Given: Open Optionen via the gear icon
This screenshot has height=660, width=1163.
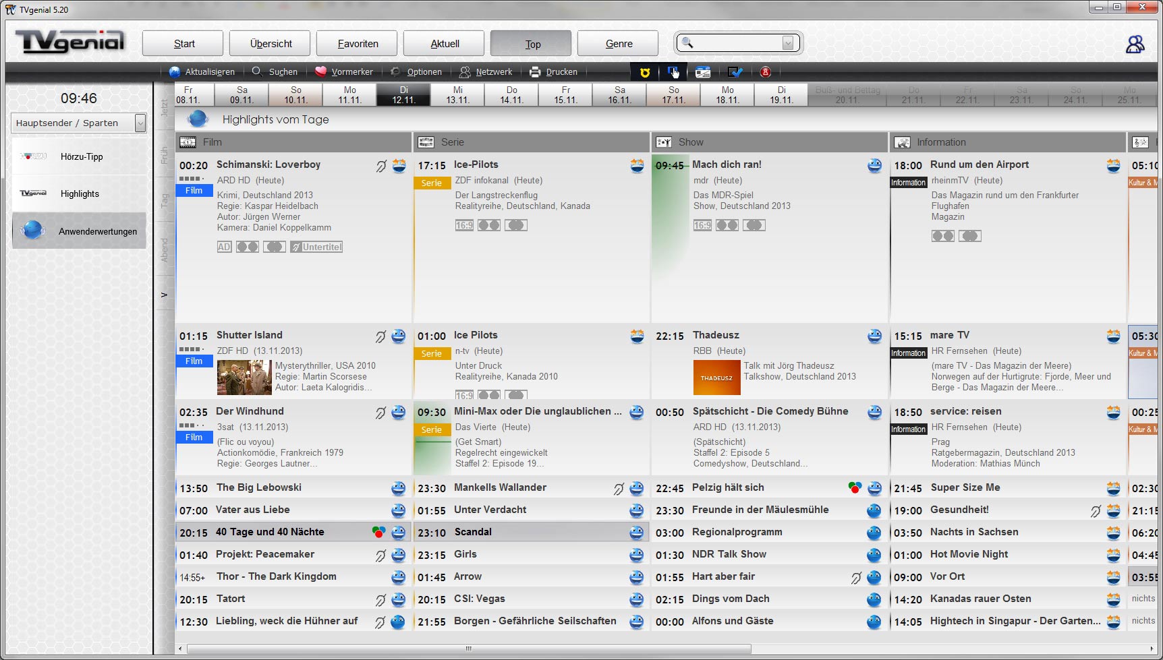Looking at the screenshot, I should click(x=396, y=71).
